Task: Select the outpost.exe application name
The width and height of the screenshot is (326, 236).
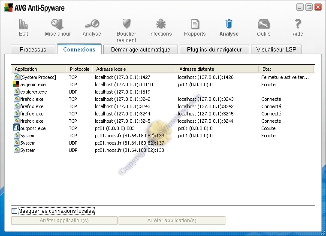Action: pos(33,128)
